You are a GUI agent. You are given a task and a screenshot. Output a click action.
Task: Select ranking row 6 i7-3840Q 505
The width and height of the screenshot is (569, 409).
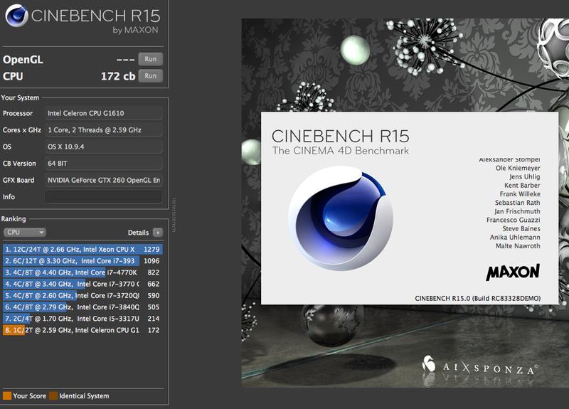pyautogui.click(x=83, y=307)
